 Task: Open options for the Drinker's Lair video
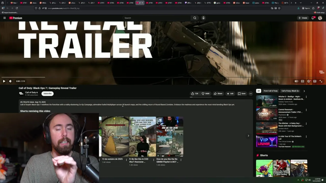pos(306,136)
